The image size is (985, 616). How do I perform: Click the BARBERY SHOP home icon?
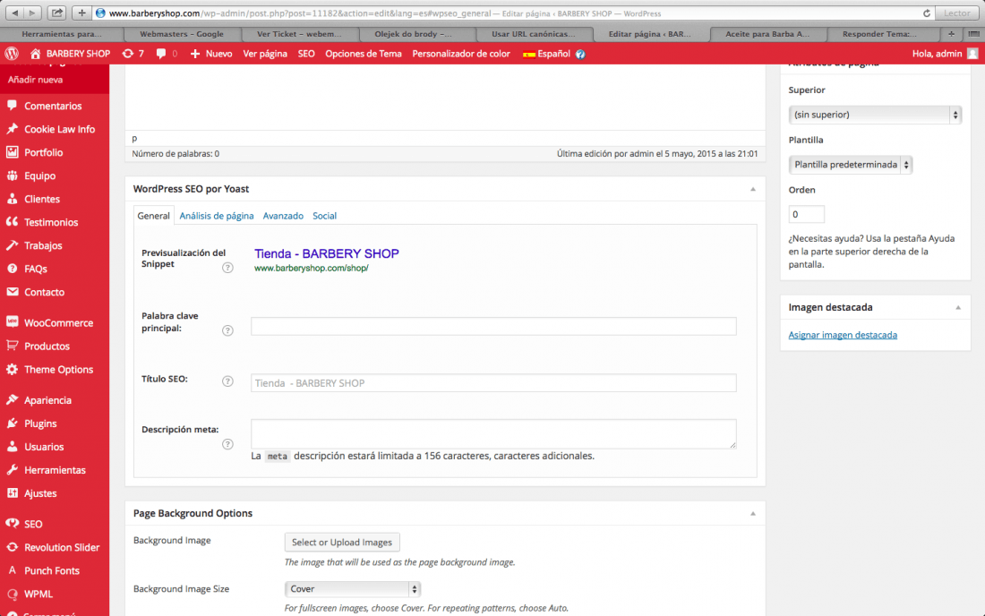pos(36,54)
